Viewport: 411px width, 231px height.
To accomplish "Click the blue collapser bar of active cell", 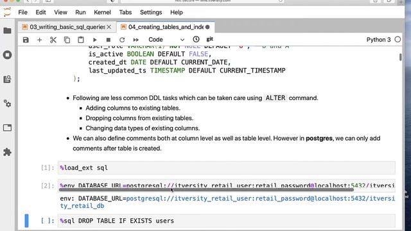I will (x=26, y=221).
